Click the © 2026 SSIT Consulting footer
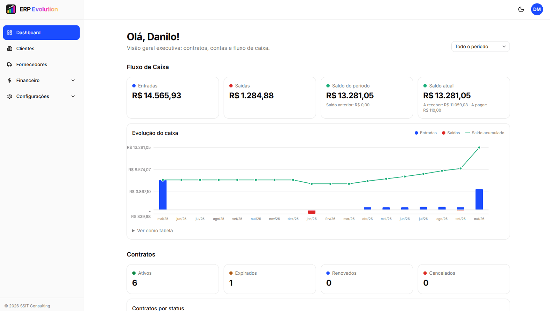550x311 pixels. 27,306
